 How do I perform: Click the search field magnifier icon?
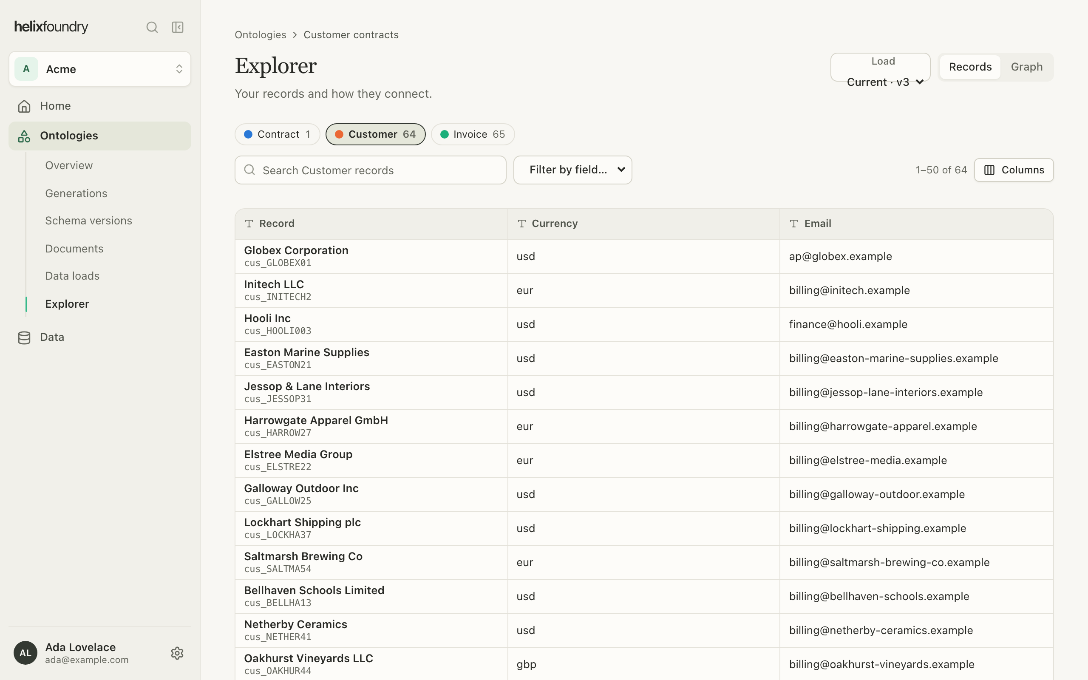(249, 170)
